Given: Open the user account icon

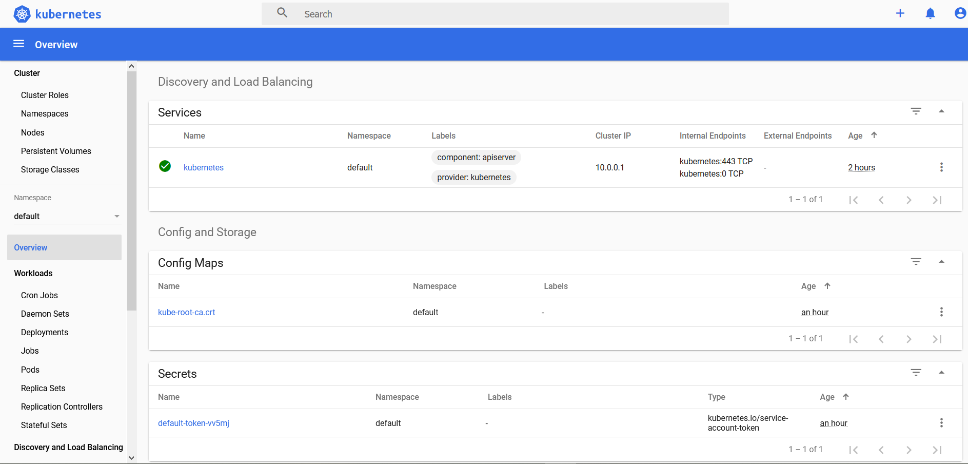Looking at the screenshot, I should coord(960,13).
